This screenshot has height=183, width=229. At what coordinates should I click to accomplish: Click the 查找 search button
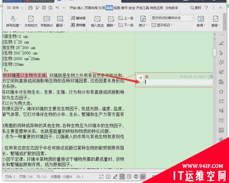coord(196,8)
